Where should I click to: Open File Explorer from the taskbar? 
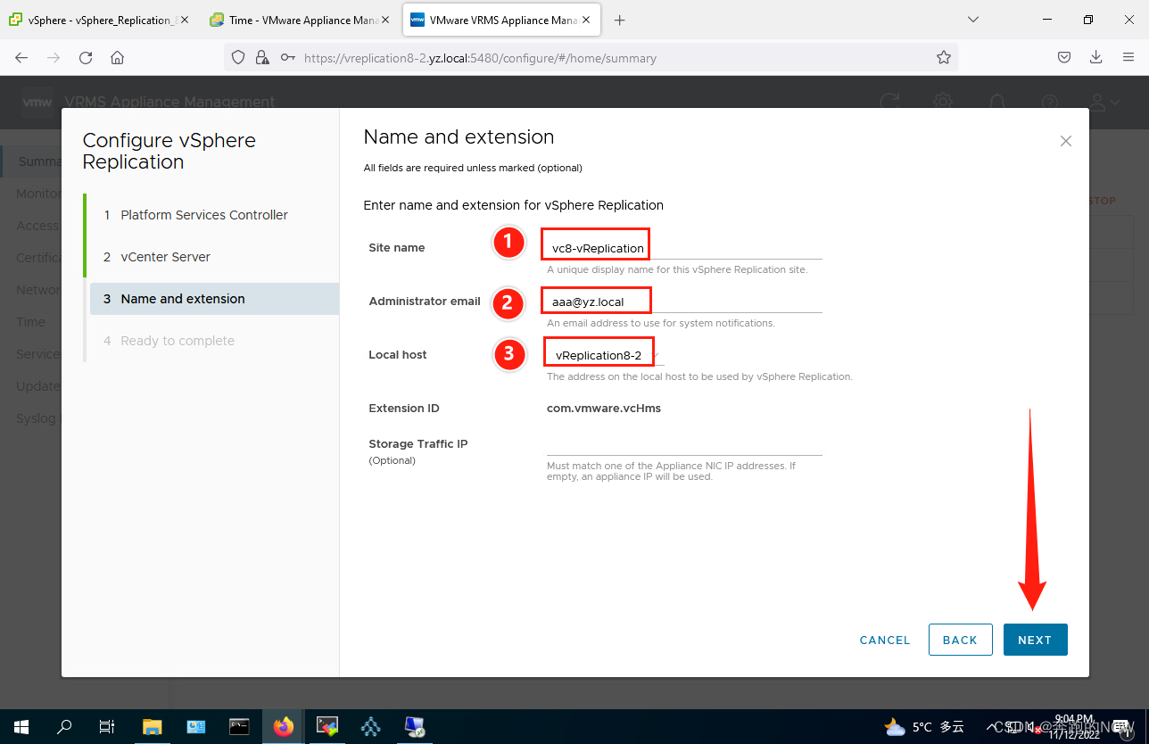click(x=153, y=726)
